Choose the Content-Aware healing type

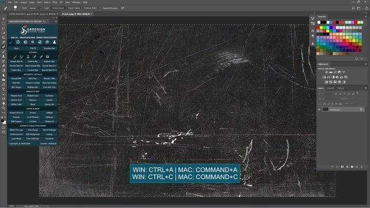click(58, 8)
